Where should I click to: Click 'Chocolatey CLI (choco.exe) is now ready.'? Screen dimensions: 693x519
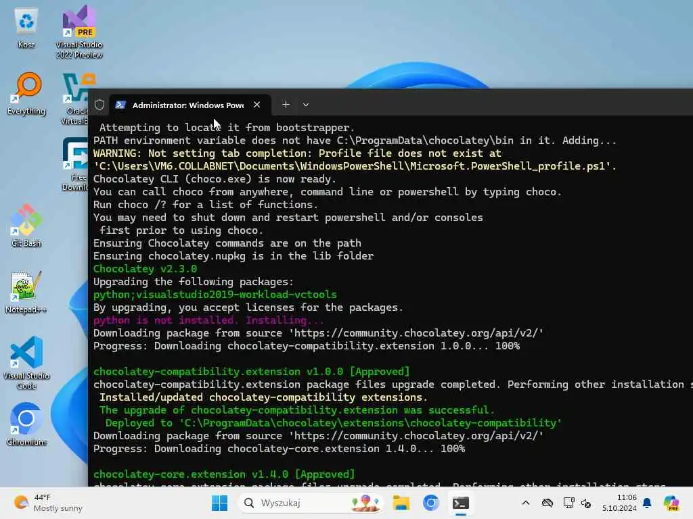point(215,178)
